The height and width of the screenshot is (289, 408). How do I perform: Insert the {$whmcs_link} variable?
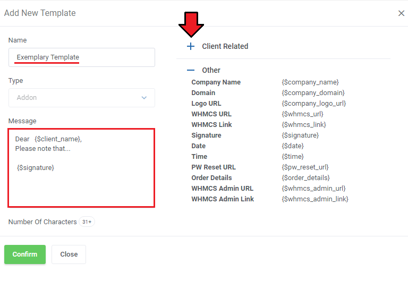304,125
